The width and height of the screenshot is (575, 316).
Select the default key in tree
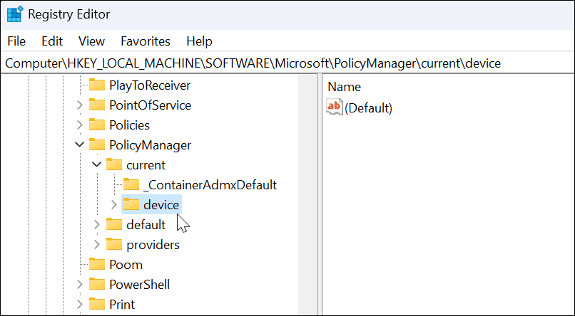146,225
